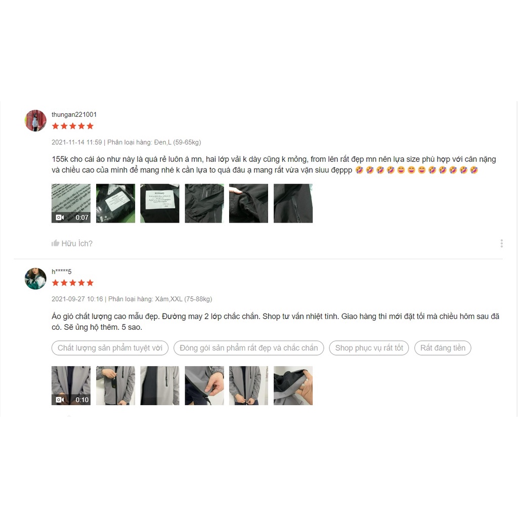Screen dimensions: 518x518
Task: Select the 'Chất lượng sản phẩm tuyệt vời' tag
Action: 110,348
